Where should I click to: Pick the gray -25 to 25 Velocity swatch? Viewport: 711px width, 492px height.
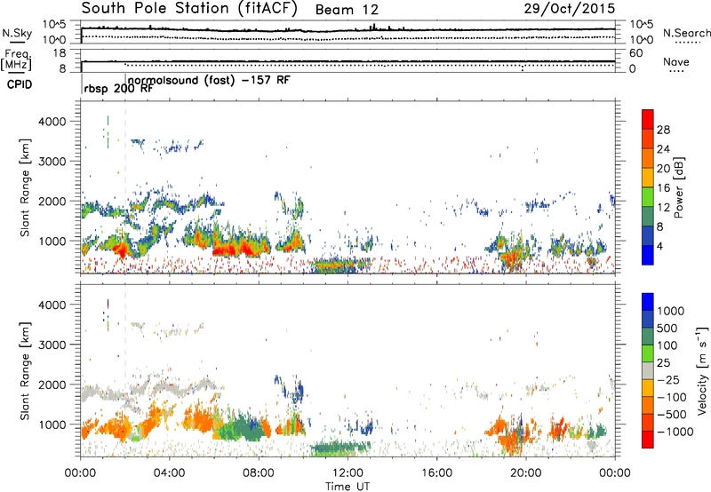(x=648, y=371)
